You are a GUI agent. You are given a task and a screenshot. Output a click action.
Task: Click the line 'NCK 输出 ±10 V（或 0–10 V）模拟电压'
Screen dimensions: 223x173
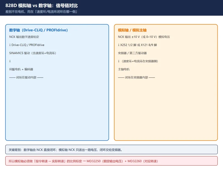144,37
